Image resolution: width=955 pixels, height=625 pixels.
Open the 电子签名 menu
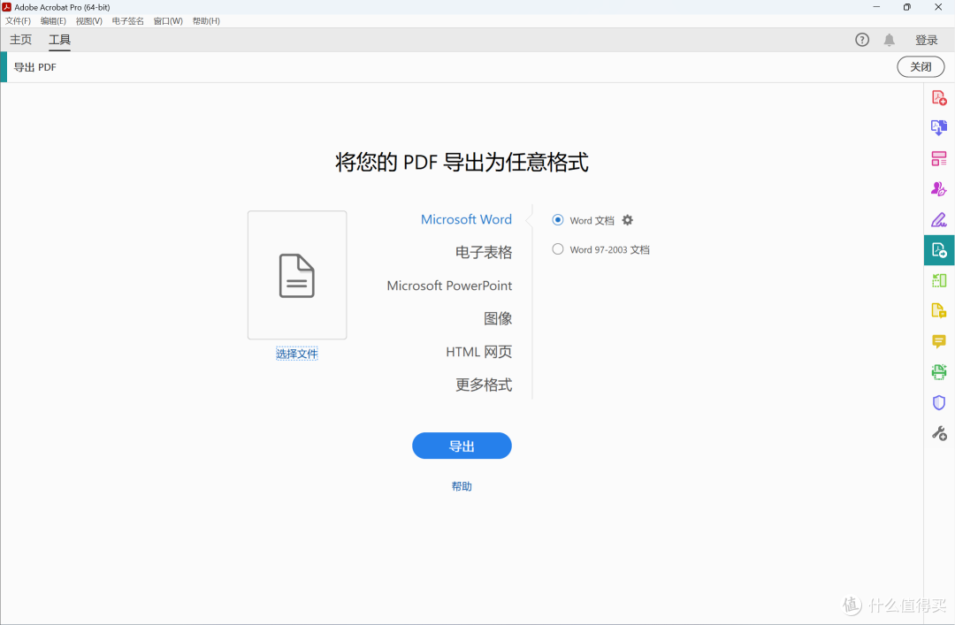pos(128,20)
